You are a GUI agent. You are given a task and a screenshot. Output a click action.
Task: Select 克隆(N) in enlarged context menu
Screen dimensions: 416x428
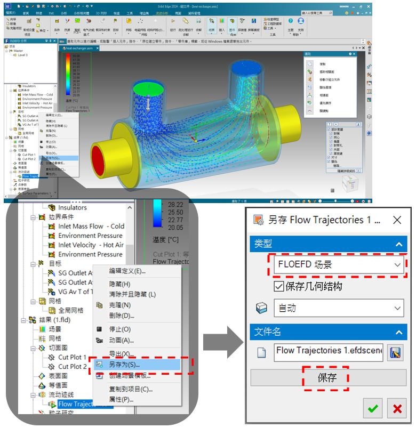[x=120, y=305]
